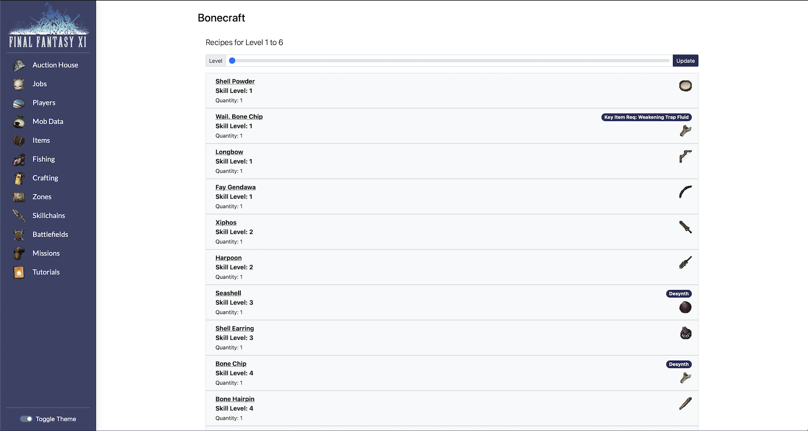
Task: Click the Shell Earring item icon
Action: coord(686,333)
